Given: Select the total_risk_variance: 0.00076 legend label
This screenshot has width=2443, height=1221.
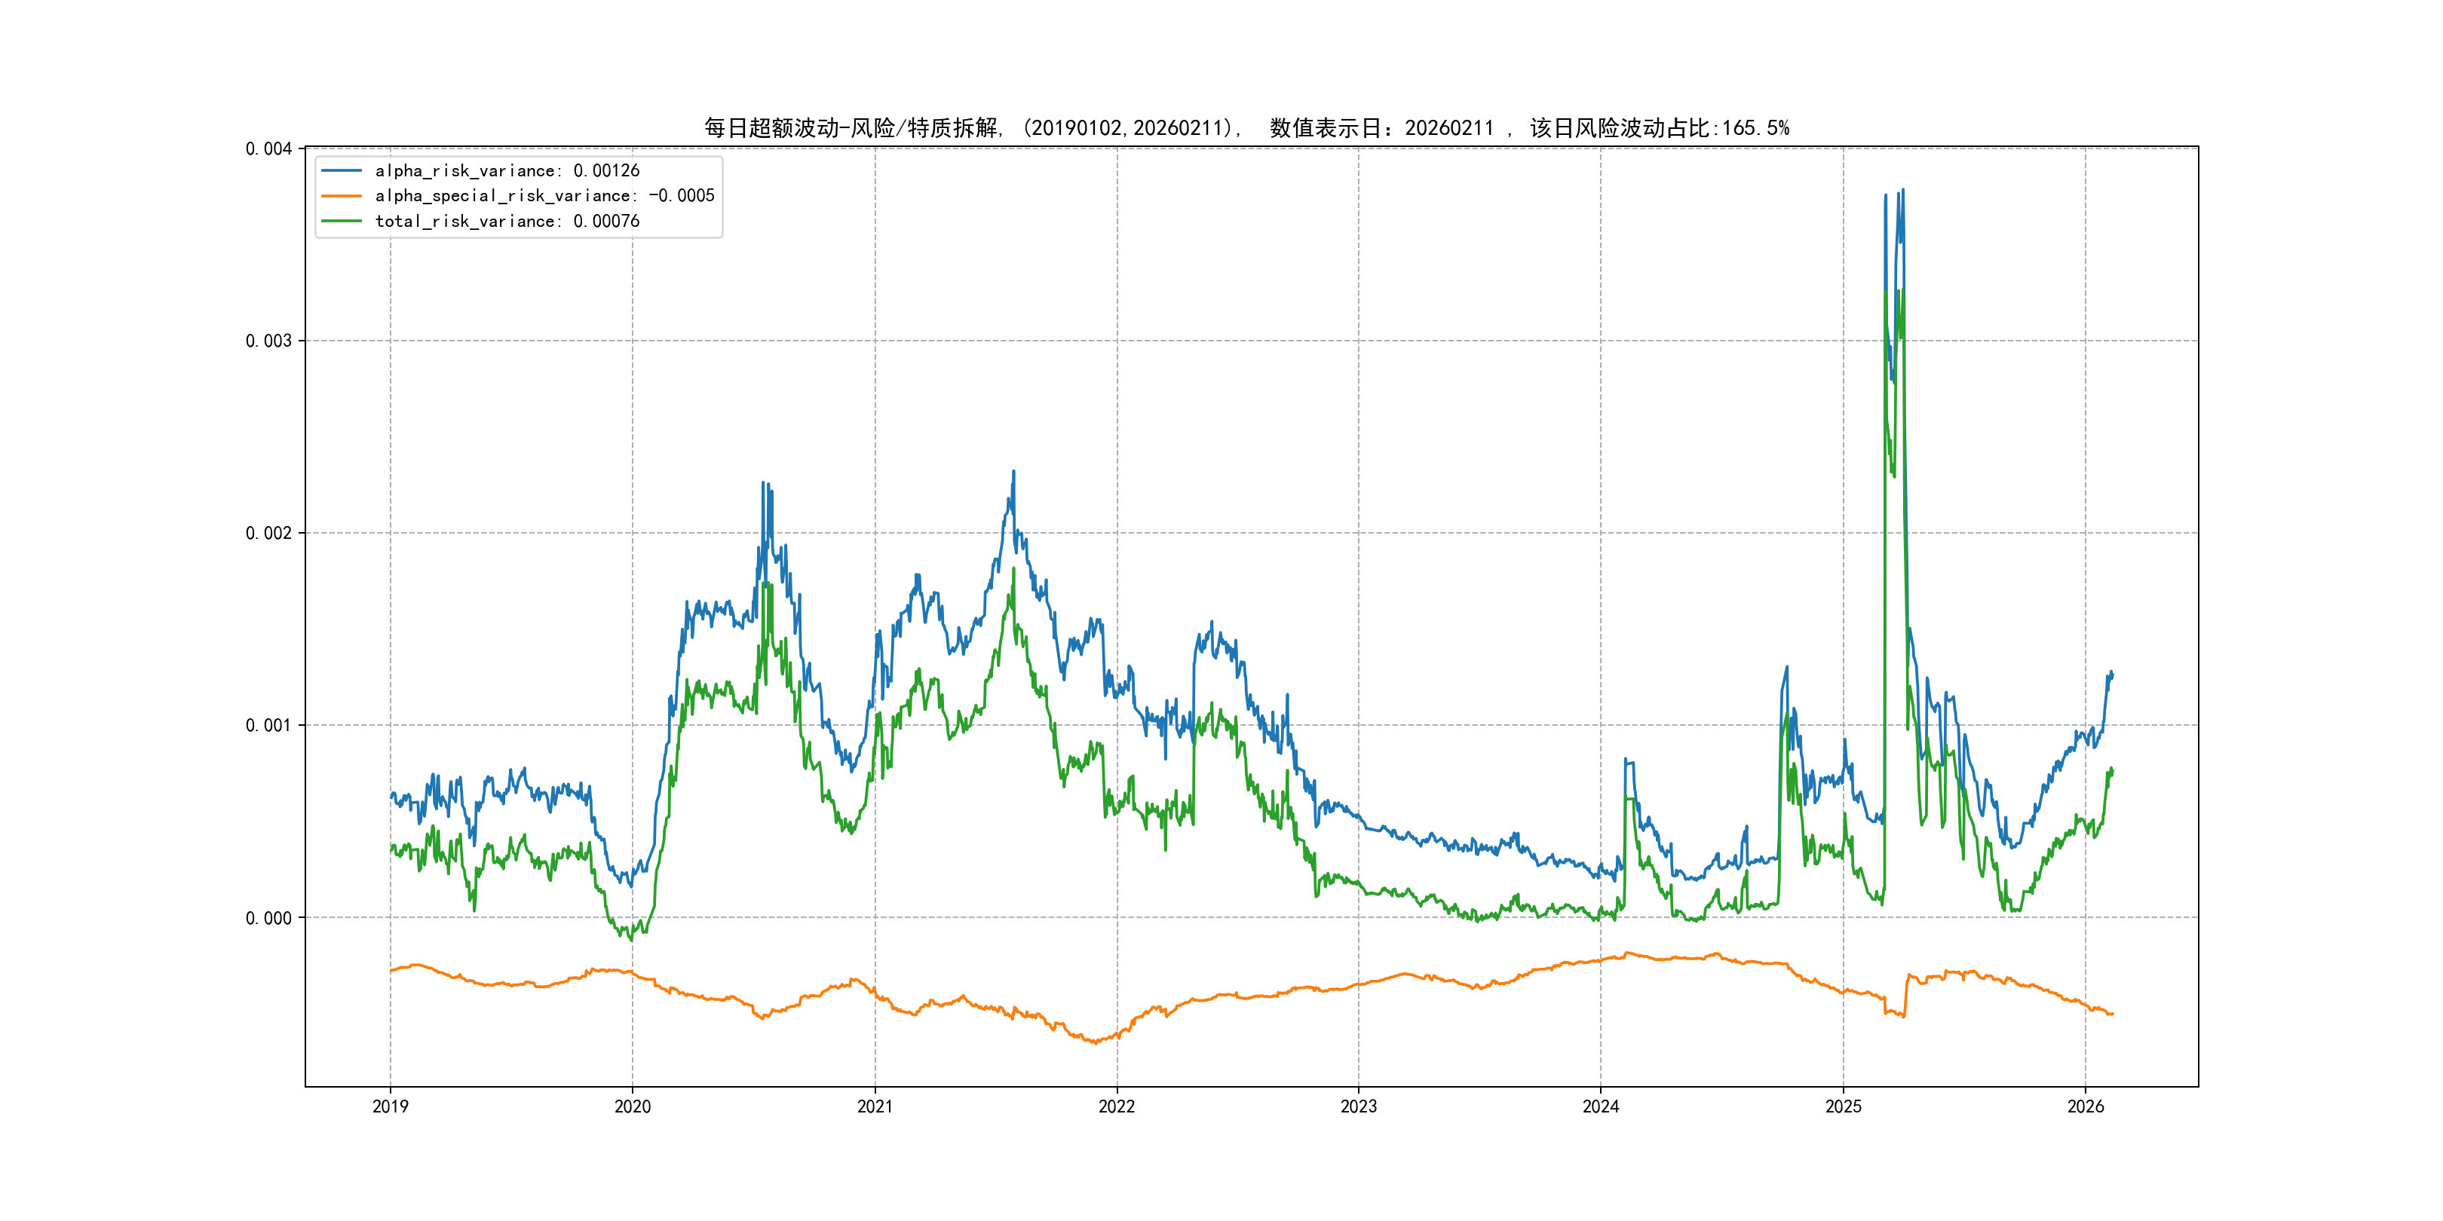Looking at the screenshot, I should (x=507, y=221).
